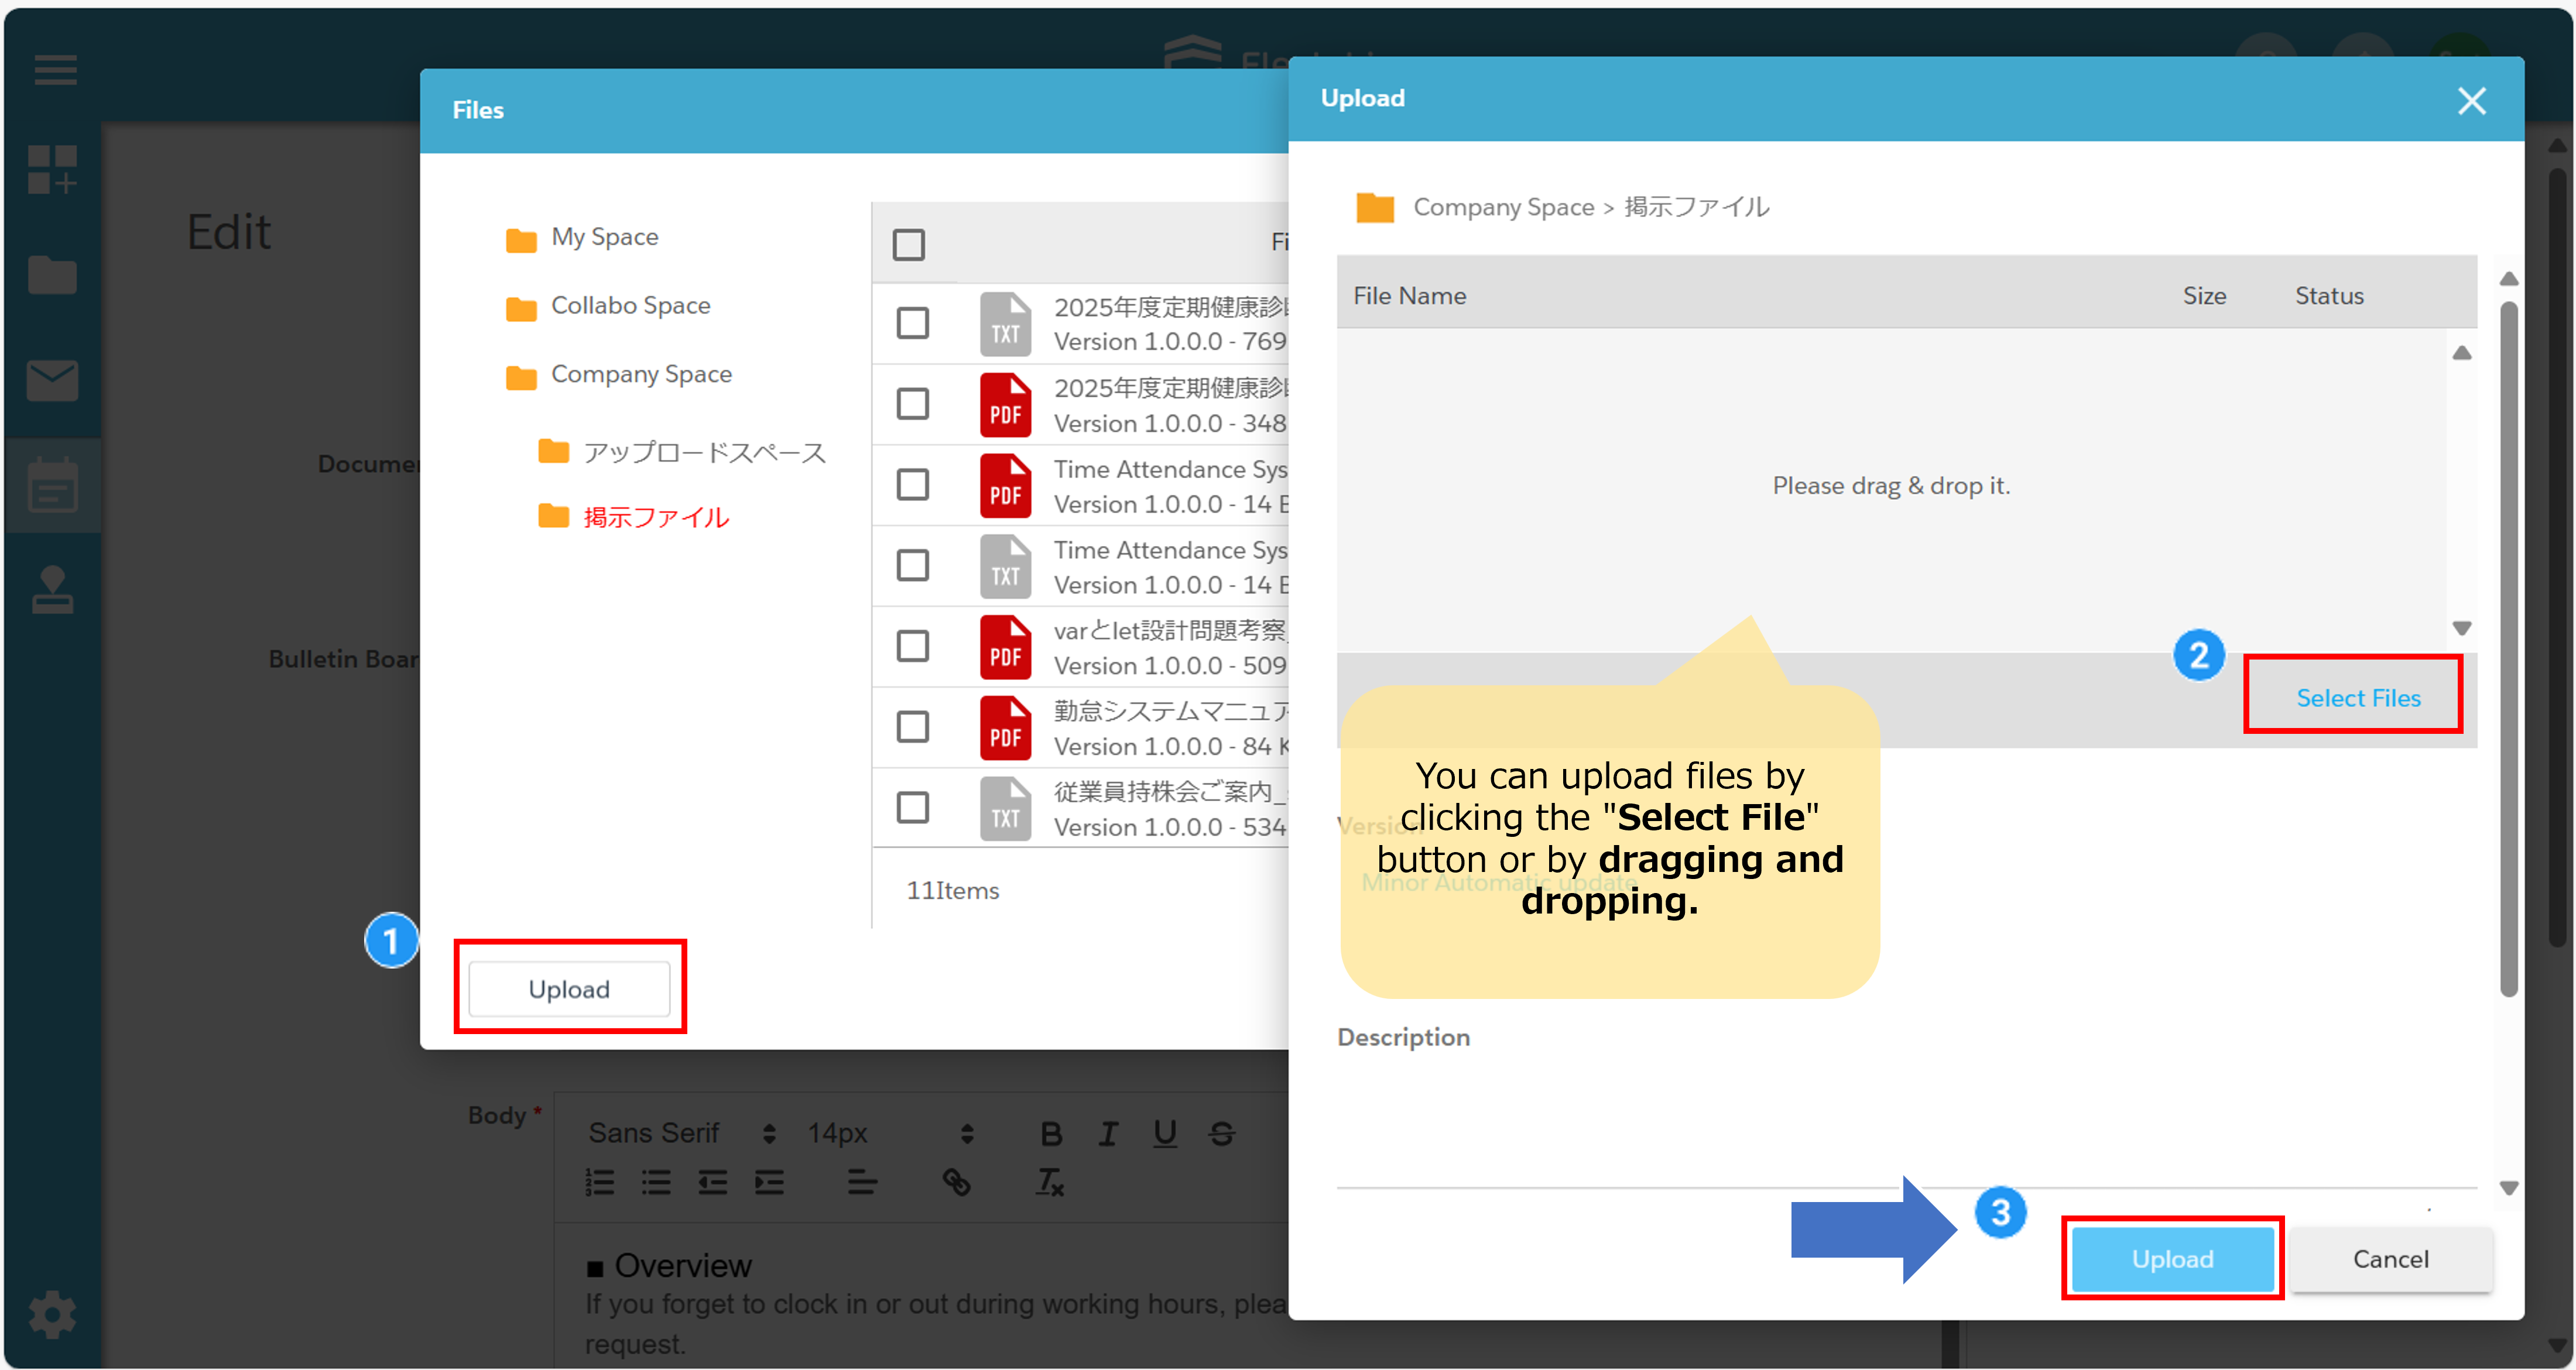The height and width of the screenshot is (1370, 2576).
Task: Click the blue Upload button in Upload dialog
Action: coord(2172,1259)
